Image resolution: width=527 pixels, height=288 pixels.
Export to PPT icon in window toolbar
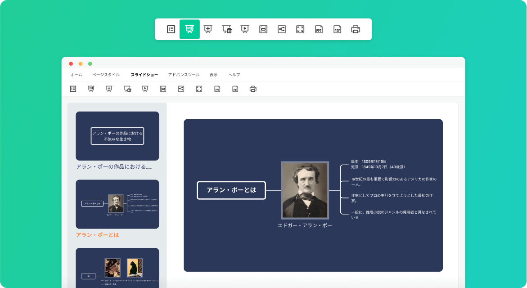pyautogui.click(x=217, y=89)
